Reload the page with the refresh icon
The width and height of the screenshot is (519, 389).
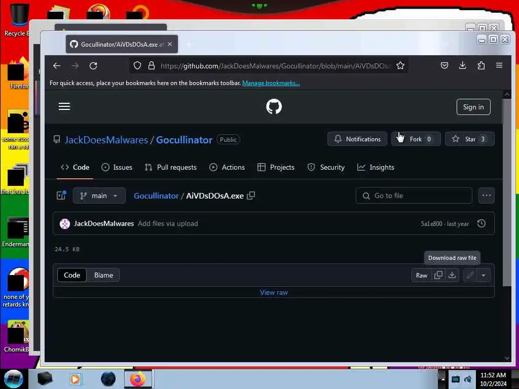[x=93, y=66]
